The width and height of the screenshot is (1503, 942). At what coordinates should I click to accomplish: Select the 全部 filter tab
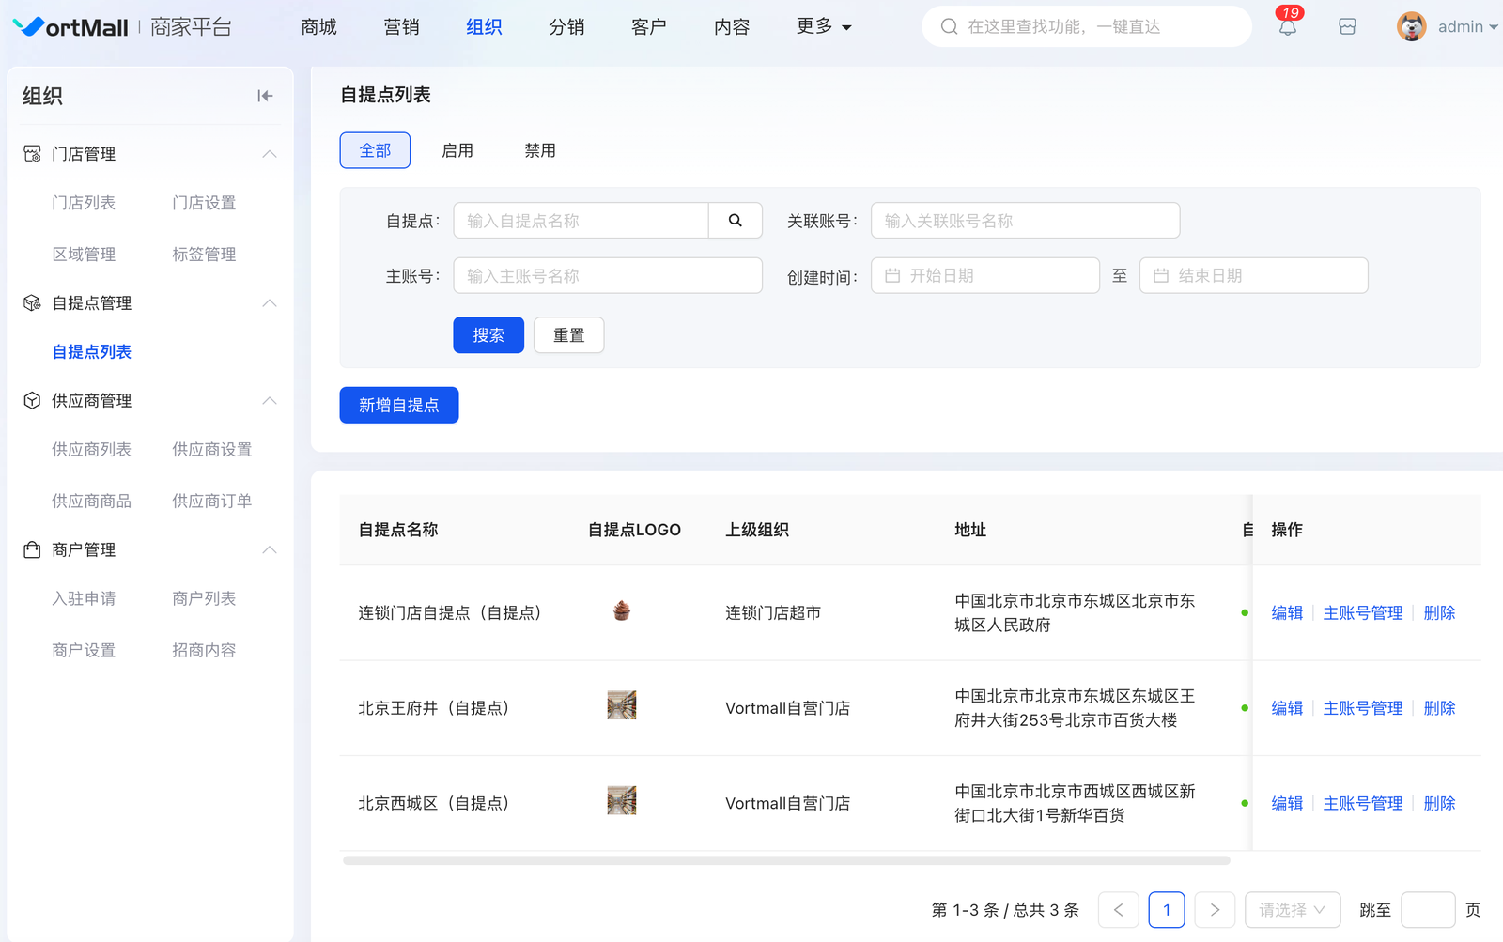click(375, 150)
